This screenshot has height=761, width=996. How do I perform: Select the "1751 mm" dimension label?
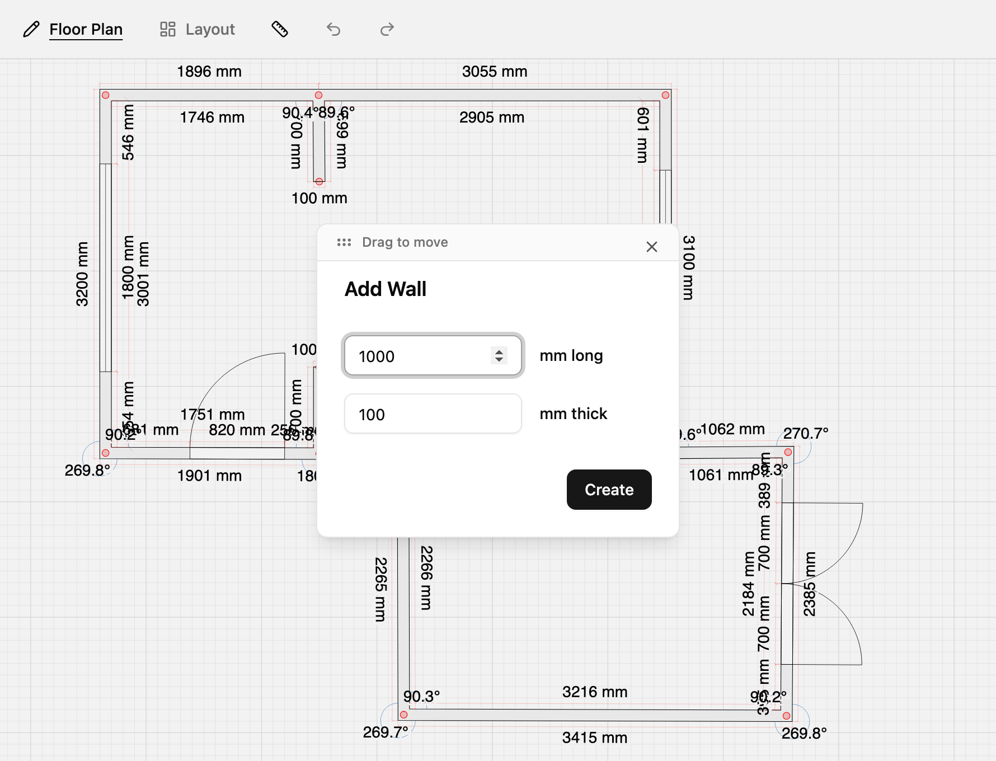pos(213,415)
